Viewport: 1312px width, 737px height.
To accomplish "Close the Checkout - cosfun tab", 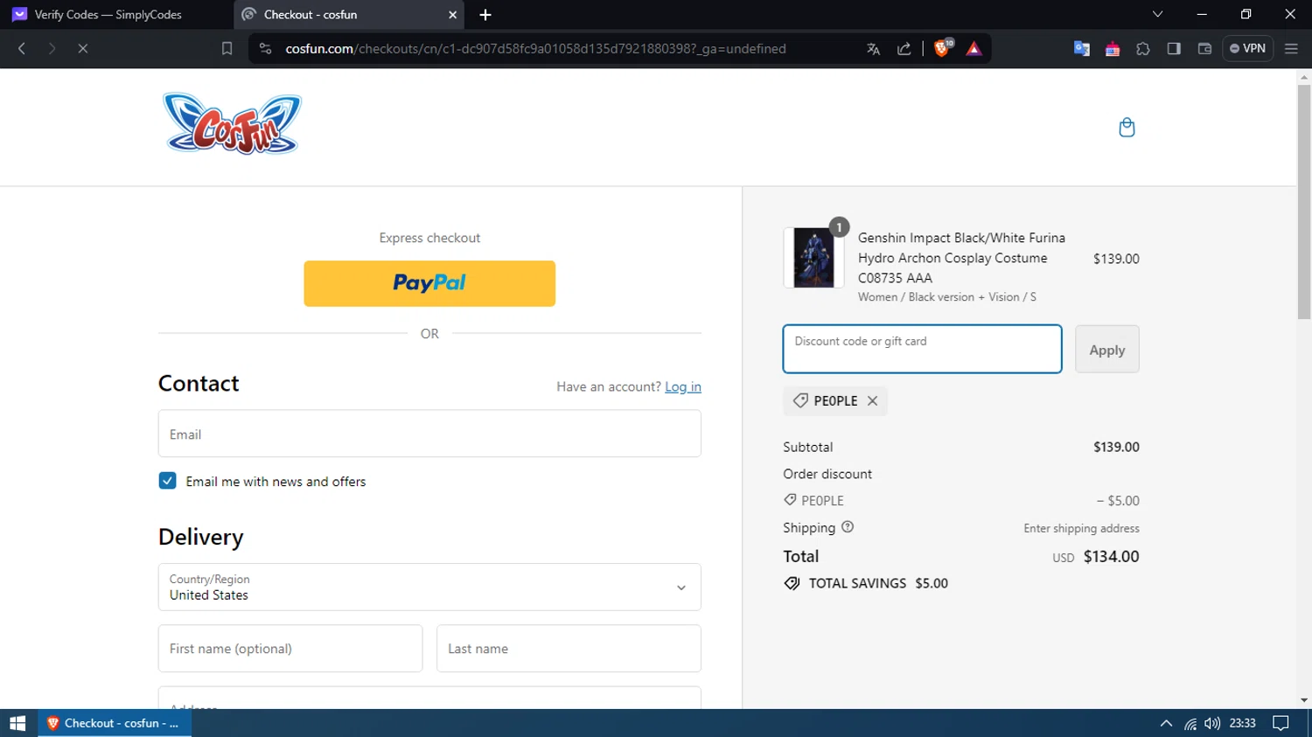I will tap(452, 15).
